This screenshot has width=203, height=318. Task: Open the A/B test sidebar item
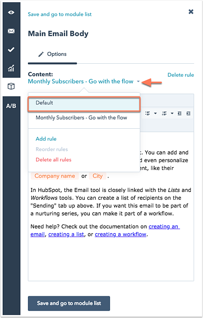point(11,106)
